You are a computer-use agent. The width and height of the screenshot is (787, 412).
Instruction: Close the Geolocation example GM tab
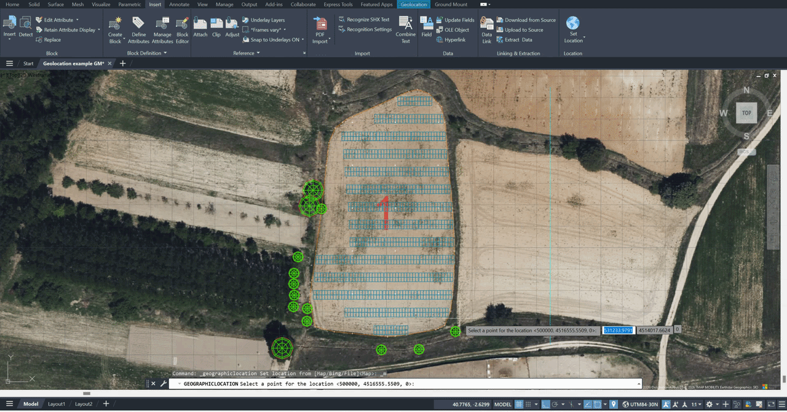[x=109, y=63]
